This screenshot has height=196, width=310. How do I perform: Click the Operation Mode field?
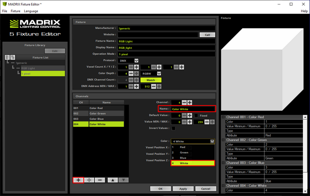coord(166,54)
